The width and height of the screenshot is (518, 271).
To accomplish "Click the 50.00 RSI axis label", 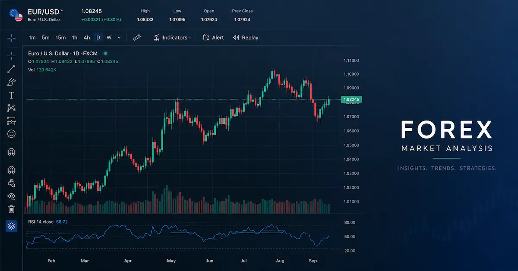I will point(350,237).
